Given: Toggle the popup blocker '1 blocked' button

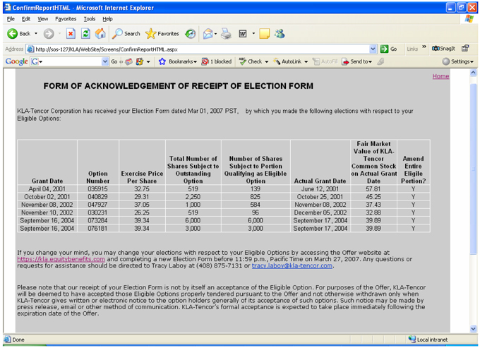Looking at the screenshot, I should point(216,61).
